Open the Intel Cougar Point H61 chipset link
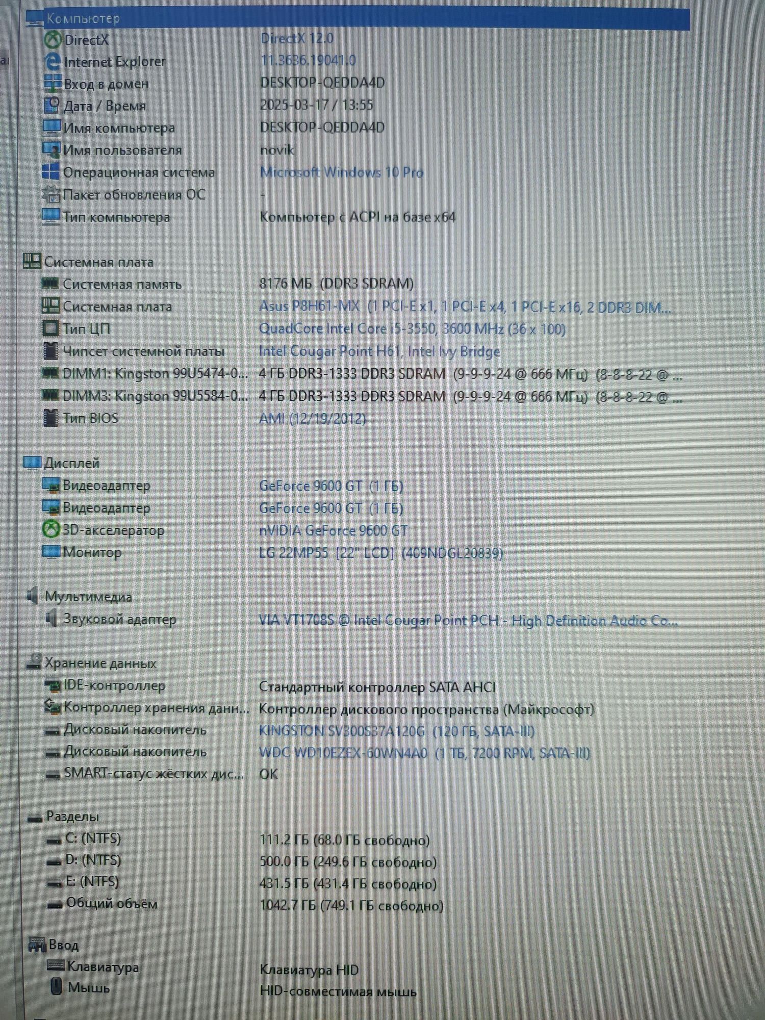Screen dimensions: 765x1020 pyautogui.click(x=379, y=351)
